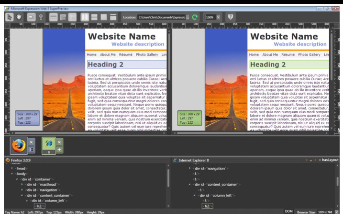The width and height of the screenshot is (343, 214).
Task: Add another browser with the plus button
Action: [60, 150]
